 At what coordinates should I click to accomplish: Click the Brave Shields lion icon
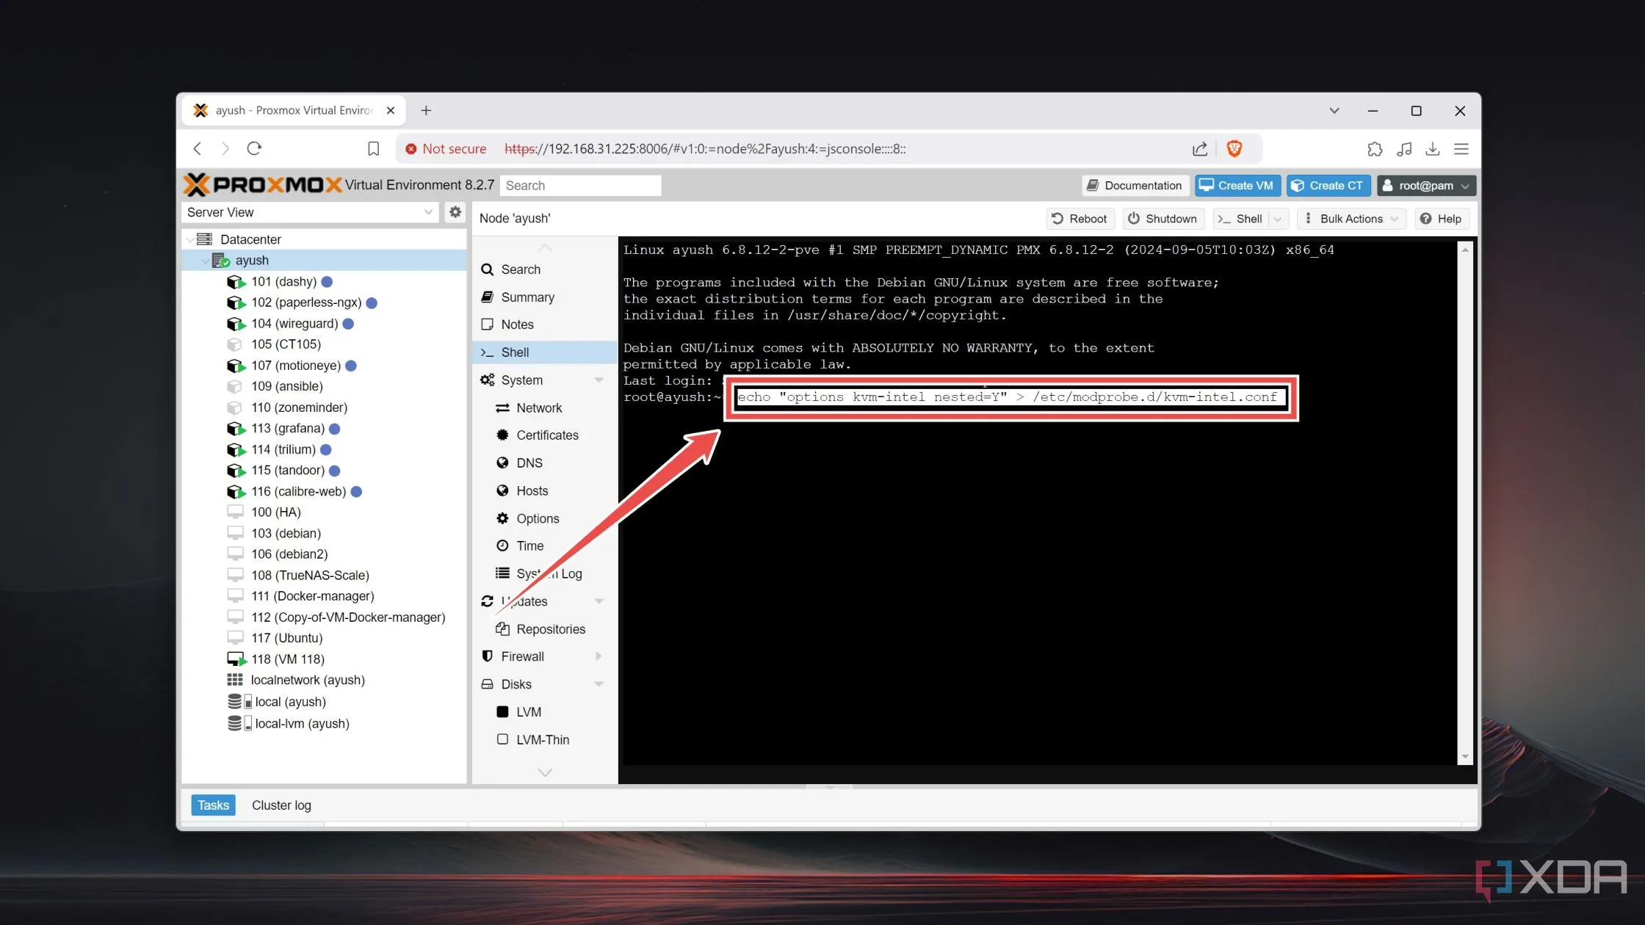click(1234, 149)
